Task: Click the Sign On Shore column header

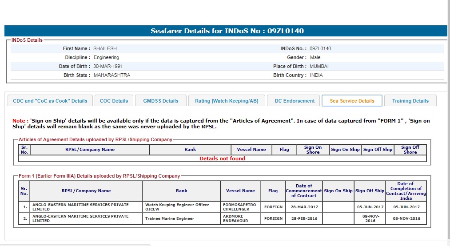Action: tap(313, 150)
